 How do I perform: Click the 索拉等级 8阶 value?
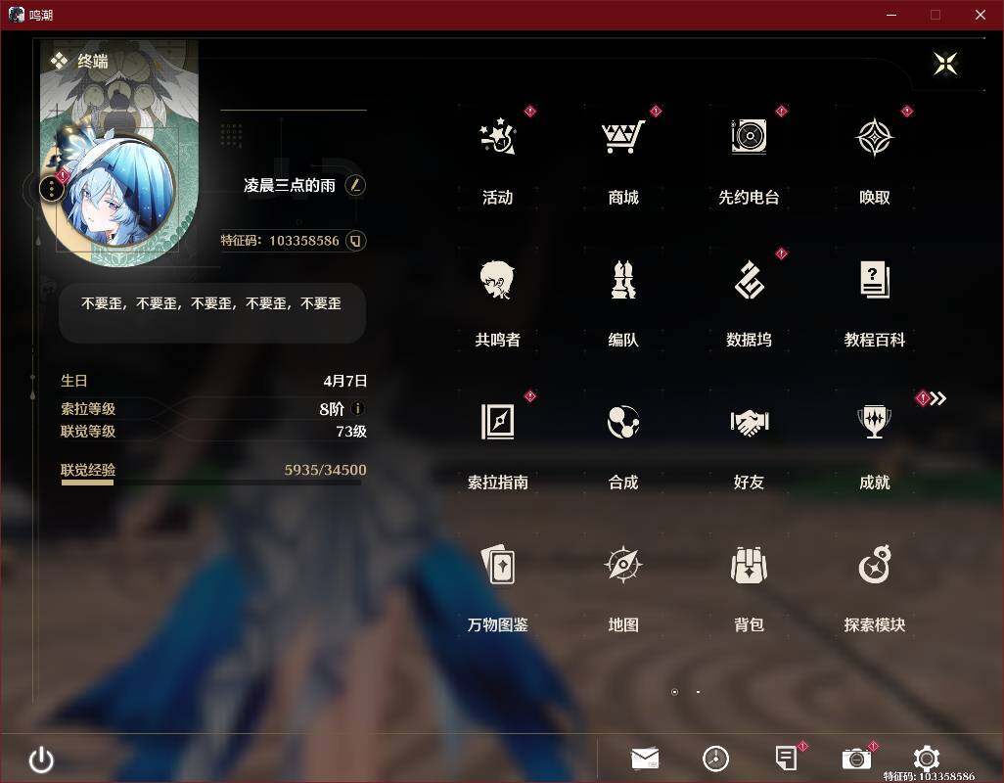(332, 409)
